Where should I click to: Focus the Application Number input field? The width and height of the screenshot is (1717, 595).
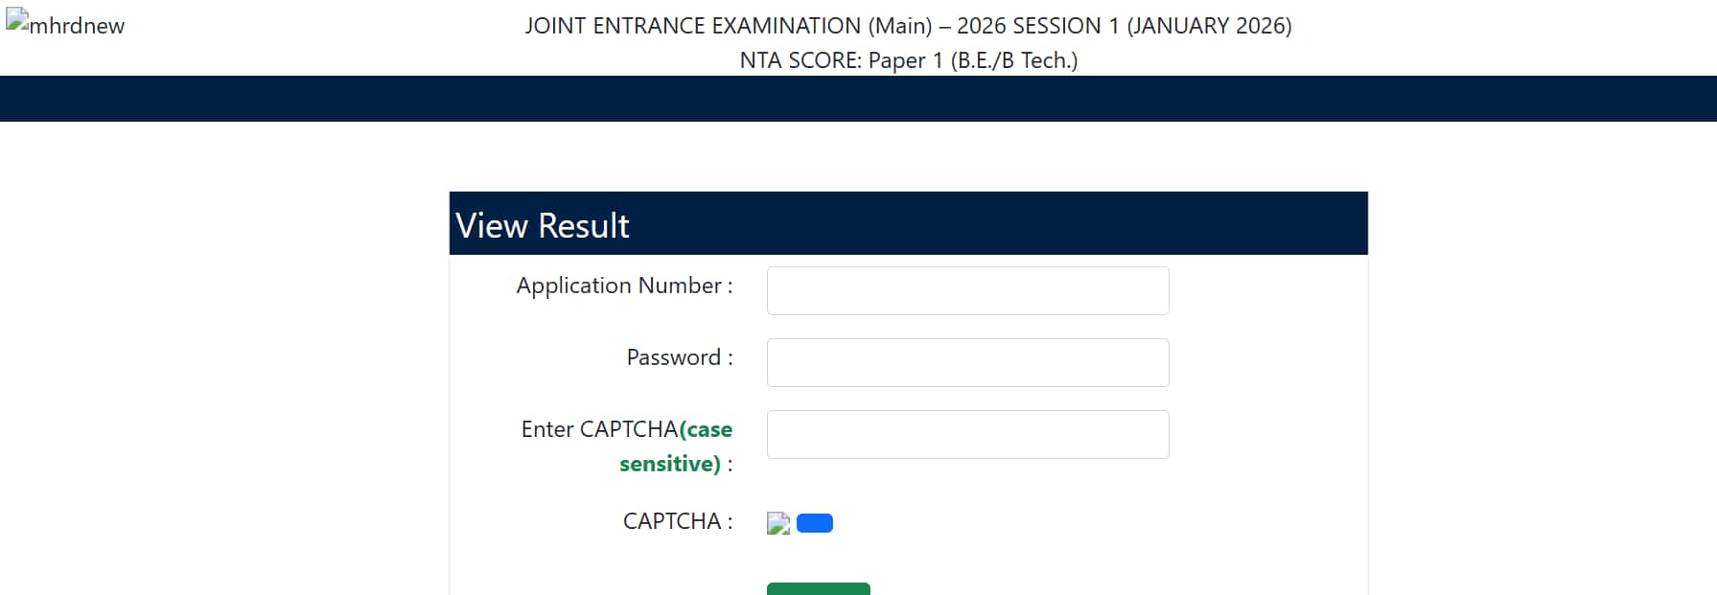967,290
